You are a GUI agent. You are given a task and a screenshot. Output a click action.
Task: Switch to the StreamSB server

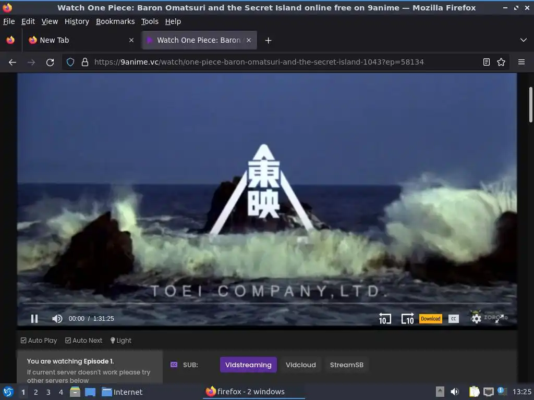coord(347,365)
